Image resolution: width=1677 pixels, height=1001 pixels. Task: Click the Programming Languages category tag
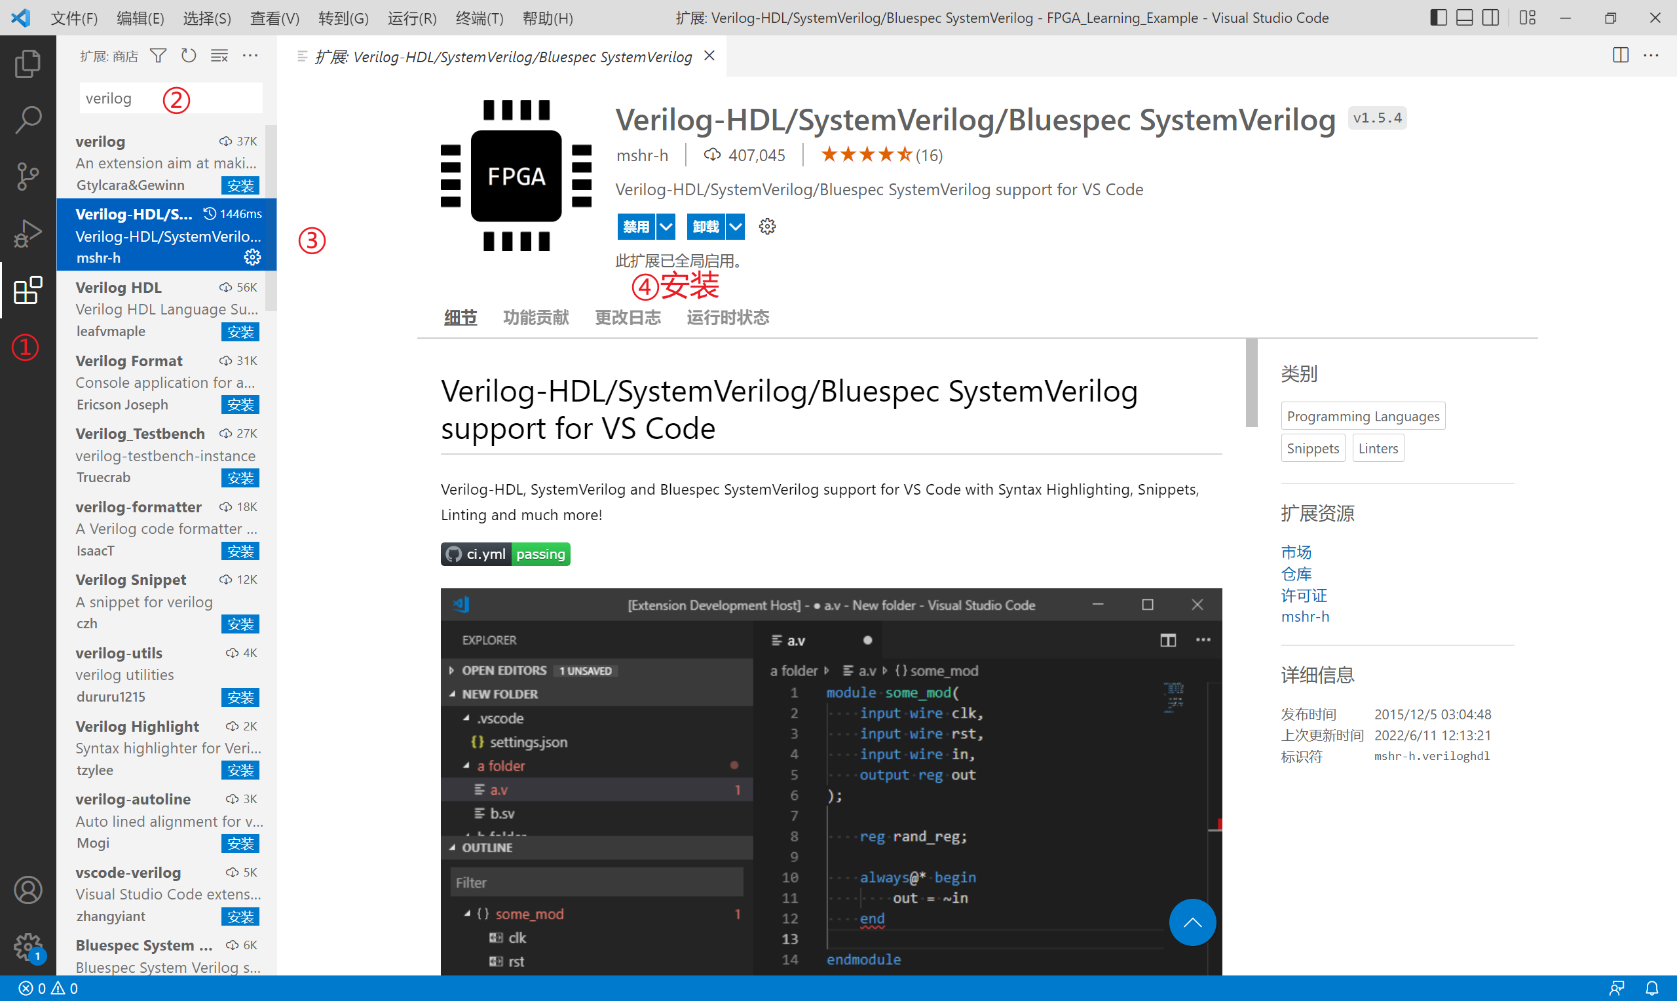tap(1363, 416)
